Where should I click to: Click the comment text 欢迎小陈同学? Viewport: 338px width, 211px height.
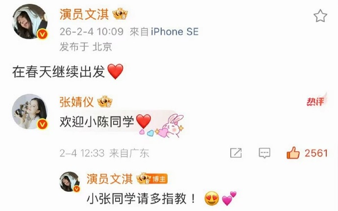click(x=97, y=122)
